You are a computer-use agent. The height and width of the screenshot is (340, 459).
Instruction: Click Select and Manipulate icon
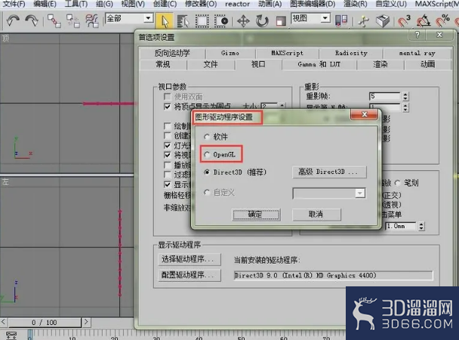tap(364, 21)
